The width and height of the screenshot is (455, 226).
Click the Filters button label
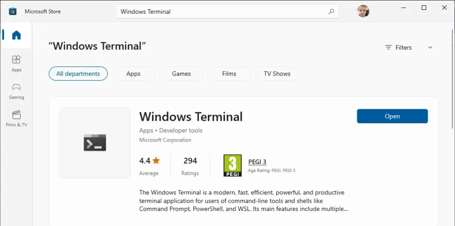(403, 48)
